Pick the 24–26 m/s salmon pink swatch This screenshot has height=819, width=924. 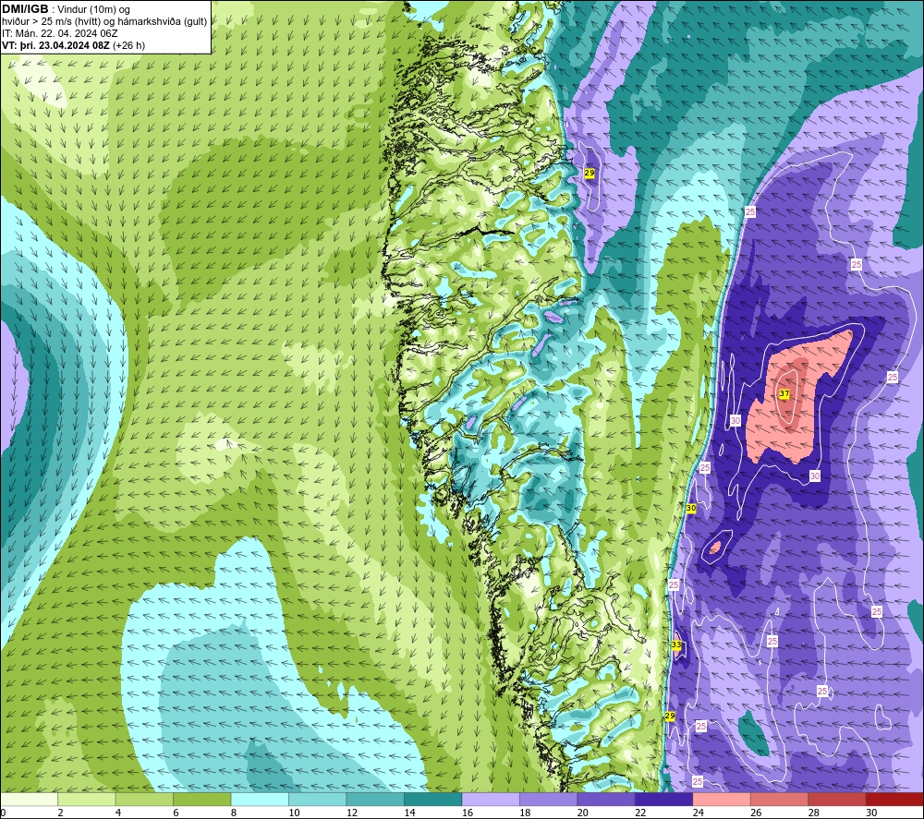722,799
